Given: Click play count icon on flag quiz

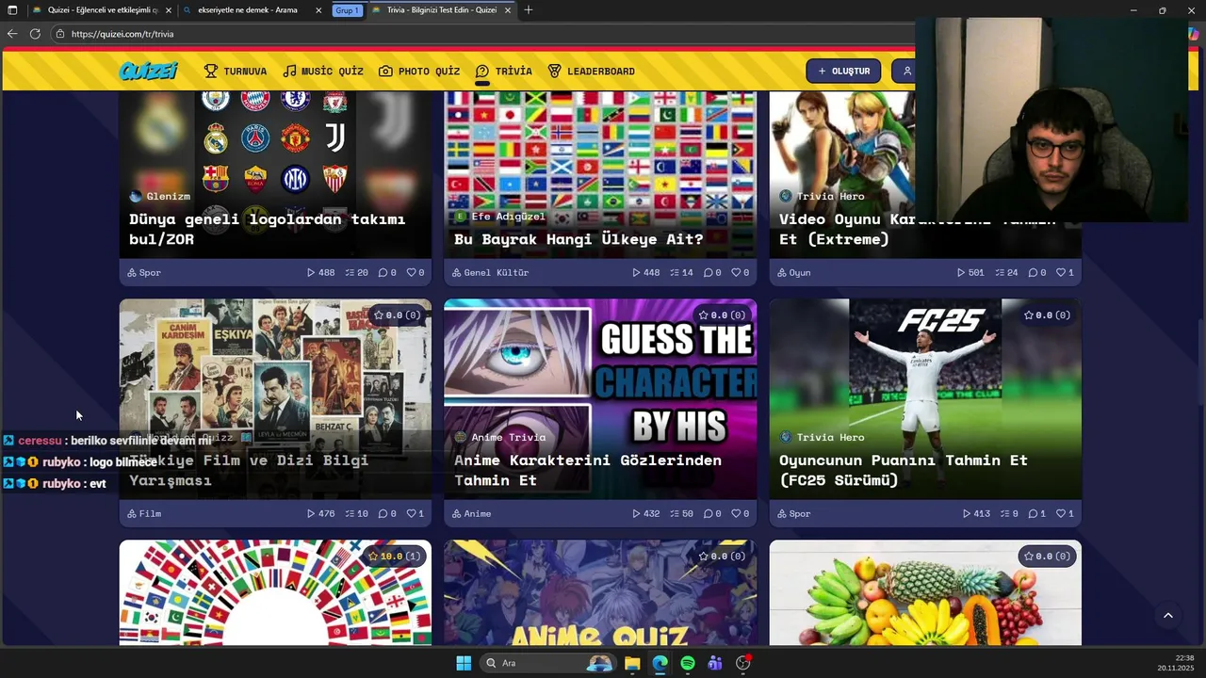Looking at the screenshot, I should 636,272.
